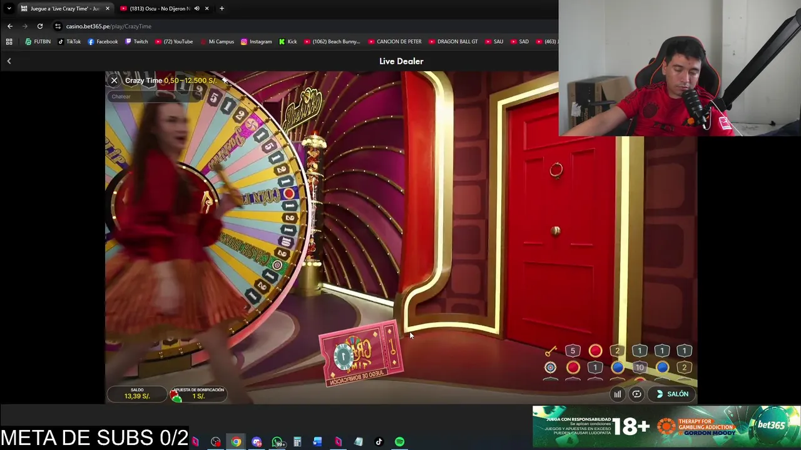This screenshot has width=801, height=450.
Task: View the Saldo balance 13,39 S/.
Action: [136, 393]
